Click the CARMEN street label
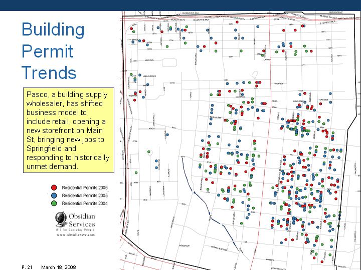Screen dimensions: 361x270 coord(323,100)
